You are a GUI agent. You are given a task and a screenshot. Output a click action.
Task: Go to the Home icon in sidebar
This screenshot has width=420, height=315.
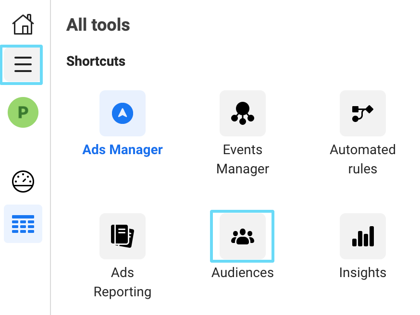coord(23,24)
